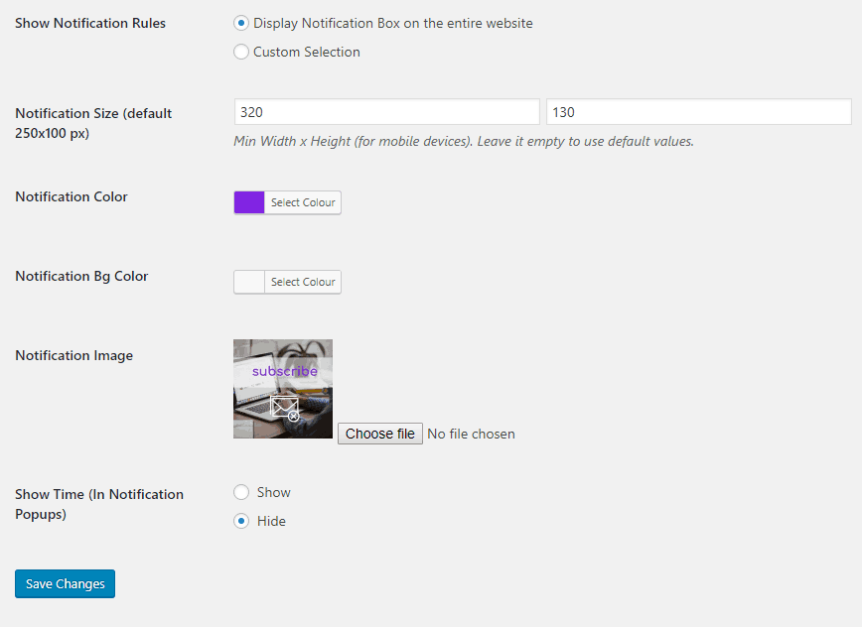
Task: Click the "Show Notification Rules" label
Action: point(89,23)
